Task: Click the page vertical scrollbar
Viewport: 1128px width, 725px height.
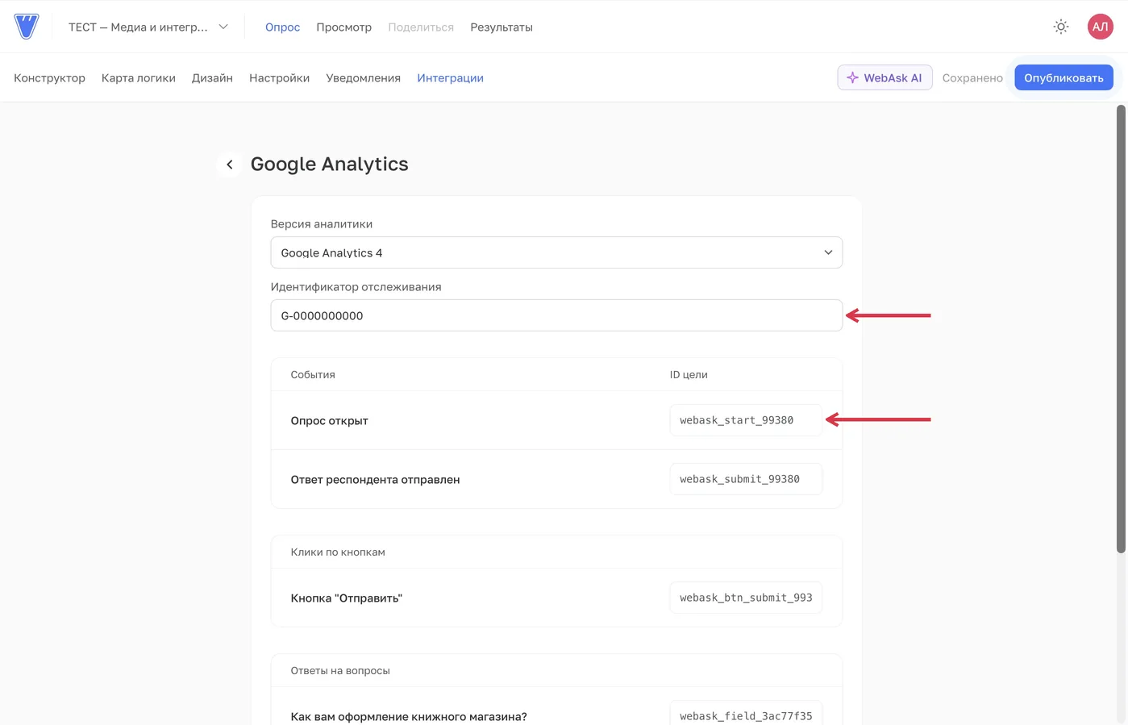Action: point(1121,328)
